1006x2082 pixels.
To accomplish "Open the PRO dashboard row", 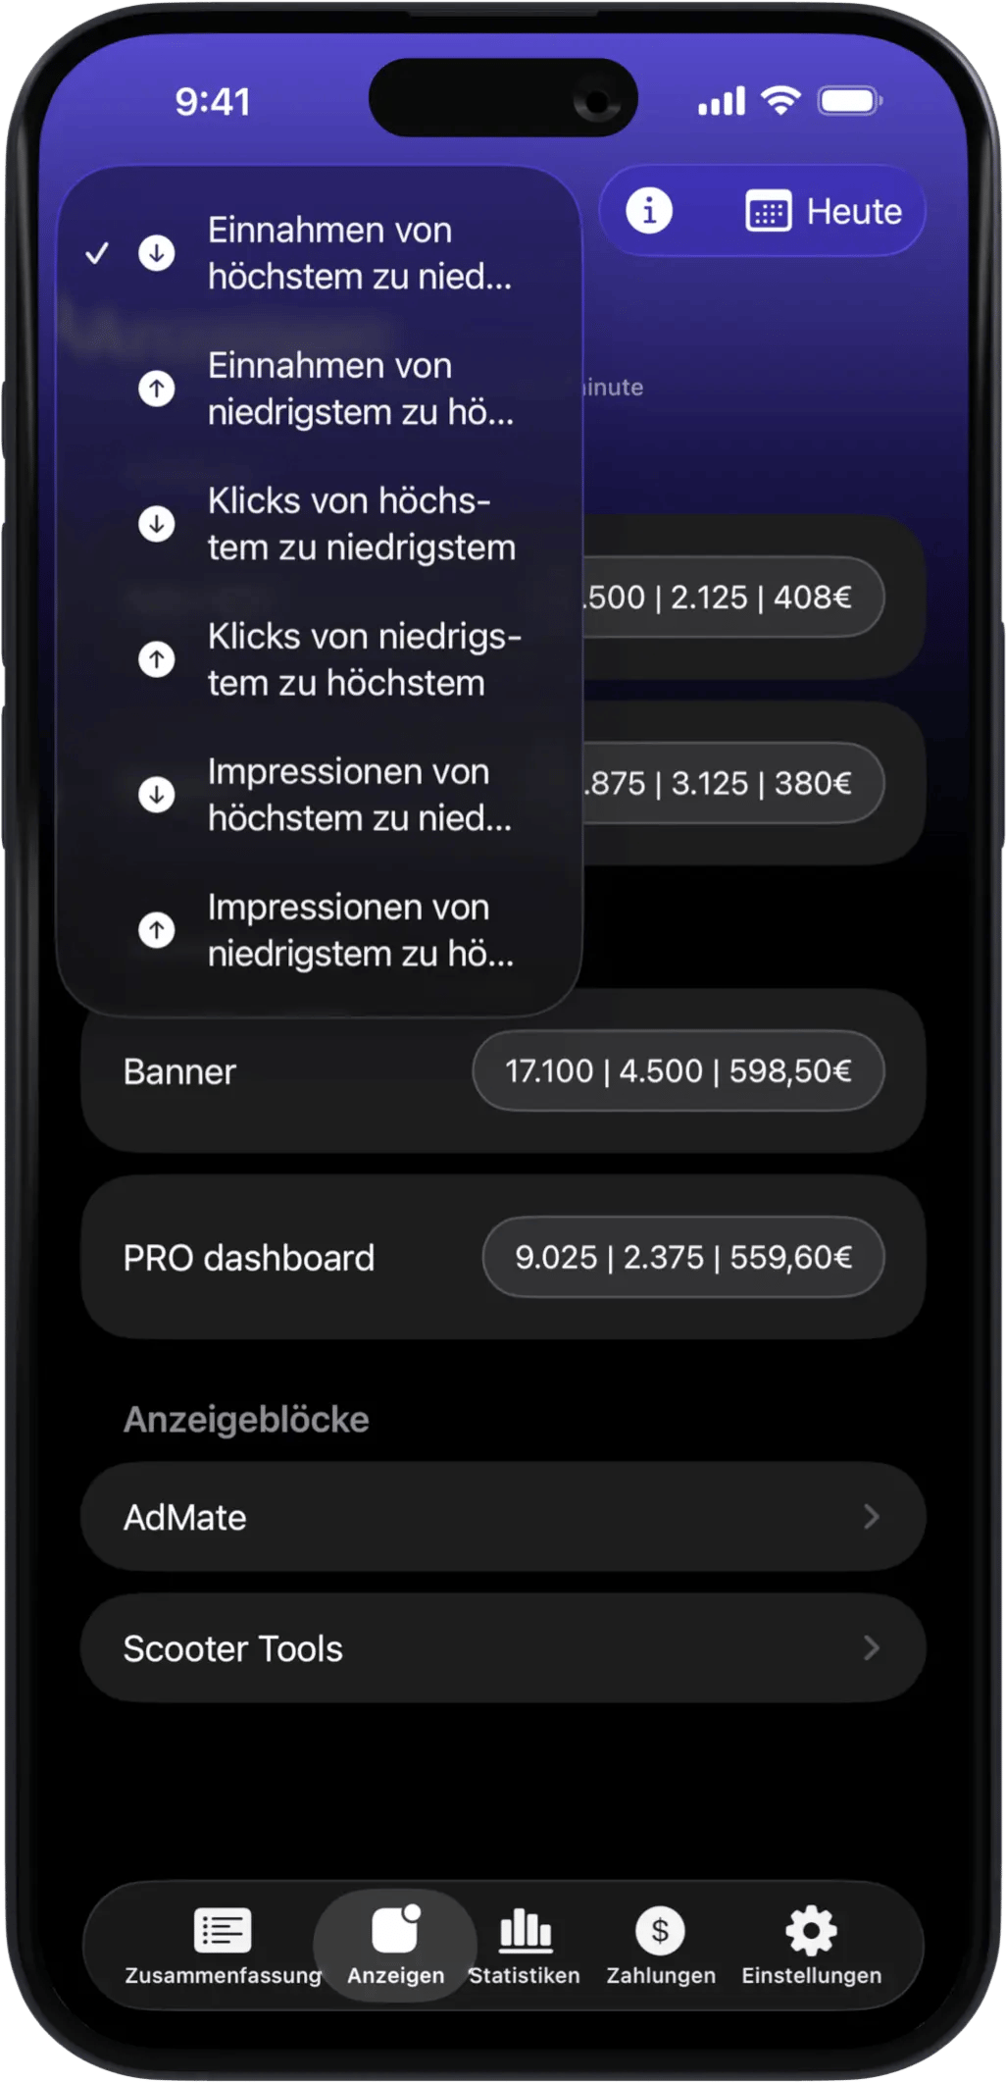I will coord(249,1258).
